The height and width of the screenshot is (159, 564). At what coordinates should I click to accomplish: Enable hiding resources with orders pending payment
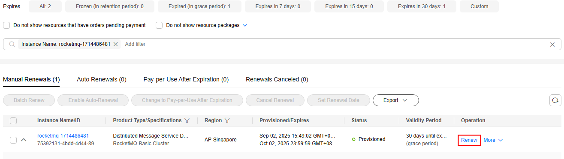pyautogui.click(x=6, y=25)
